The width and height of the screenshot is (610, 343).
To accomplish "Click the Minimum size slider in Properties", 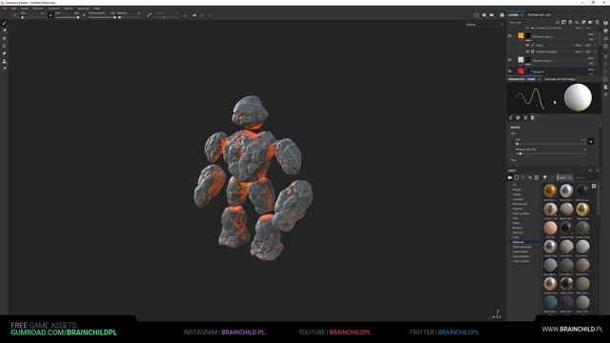I will [x=551, y=153].
